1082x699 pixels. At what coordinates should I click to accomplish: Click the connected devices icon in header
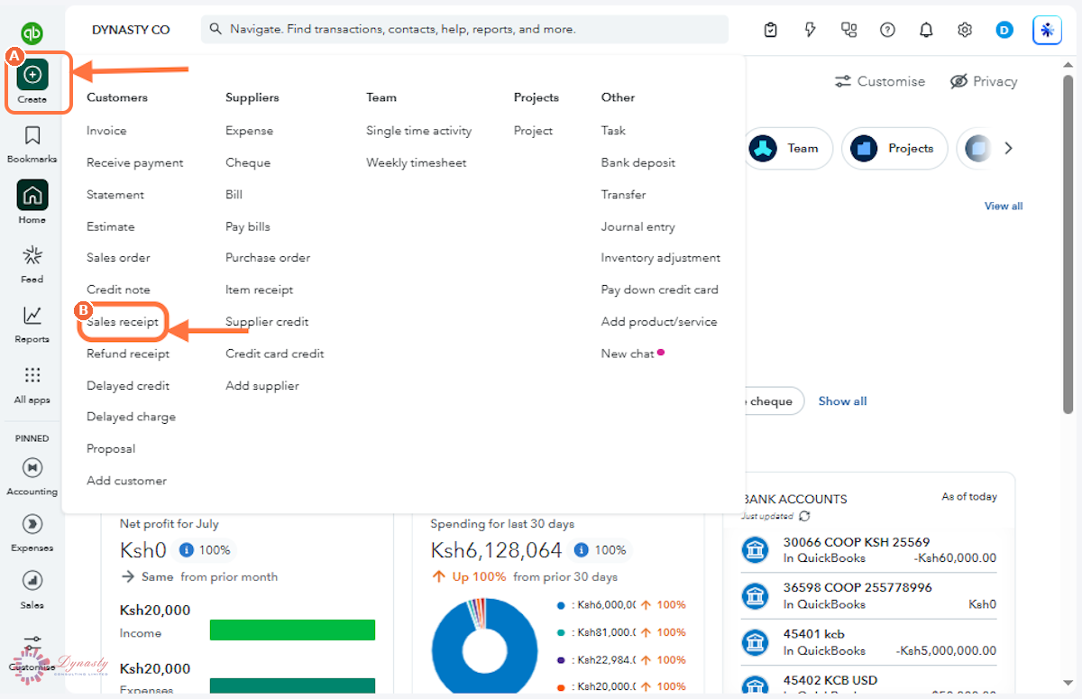pos(848,30)
